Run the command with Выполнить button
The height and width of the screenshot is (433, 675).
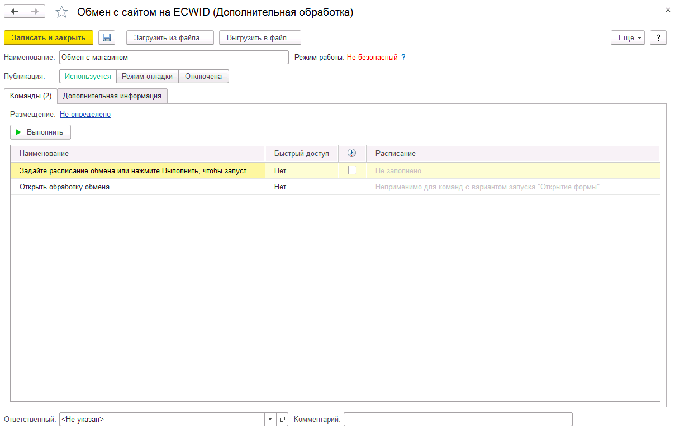(x=40, y=132)
